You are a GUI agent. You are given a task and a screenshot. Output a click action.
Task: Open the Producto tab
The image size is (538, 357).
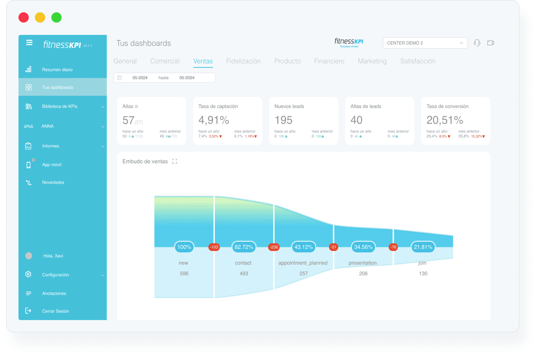[287, 61]
